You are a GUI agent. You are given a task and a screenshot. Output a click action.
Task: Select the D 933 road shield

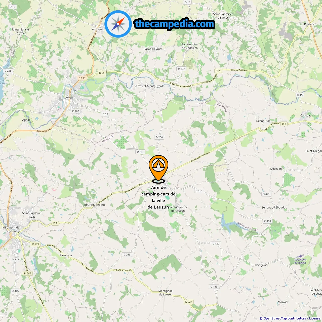coord(82,78)
